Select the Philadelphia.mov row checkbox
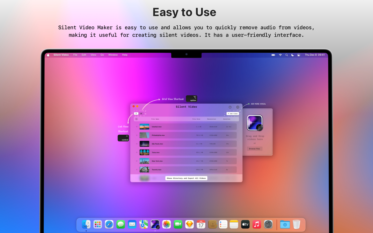The image size is (373, 233). [x=137, y=135]
